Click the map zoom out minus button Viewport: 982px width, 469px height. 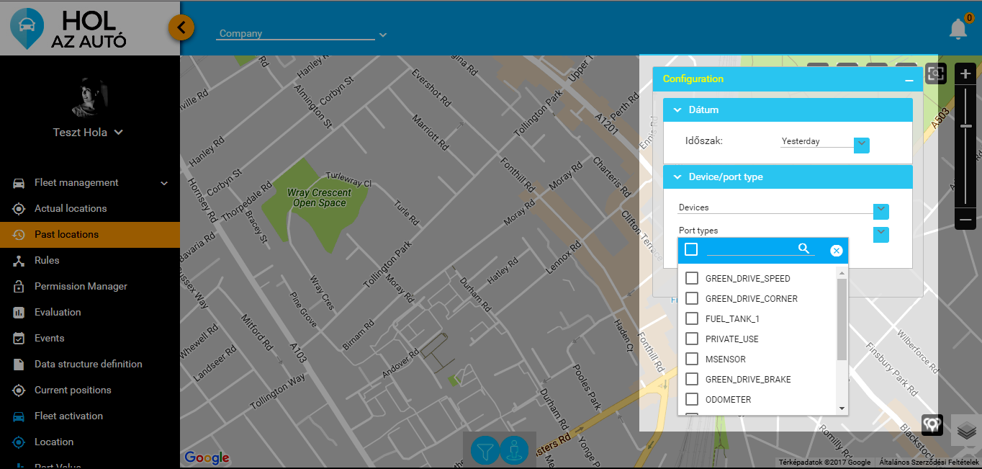(965, 220)
